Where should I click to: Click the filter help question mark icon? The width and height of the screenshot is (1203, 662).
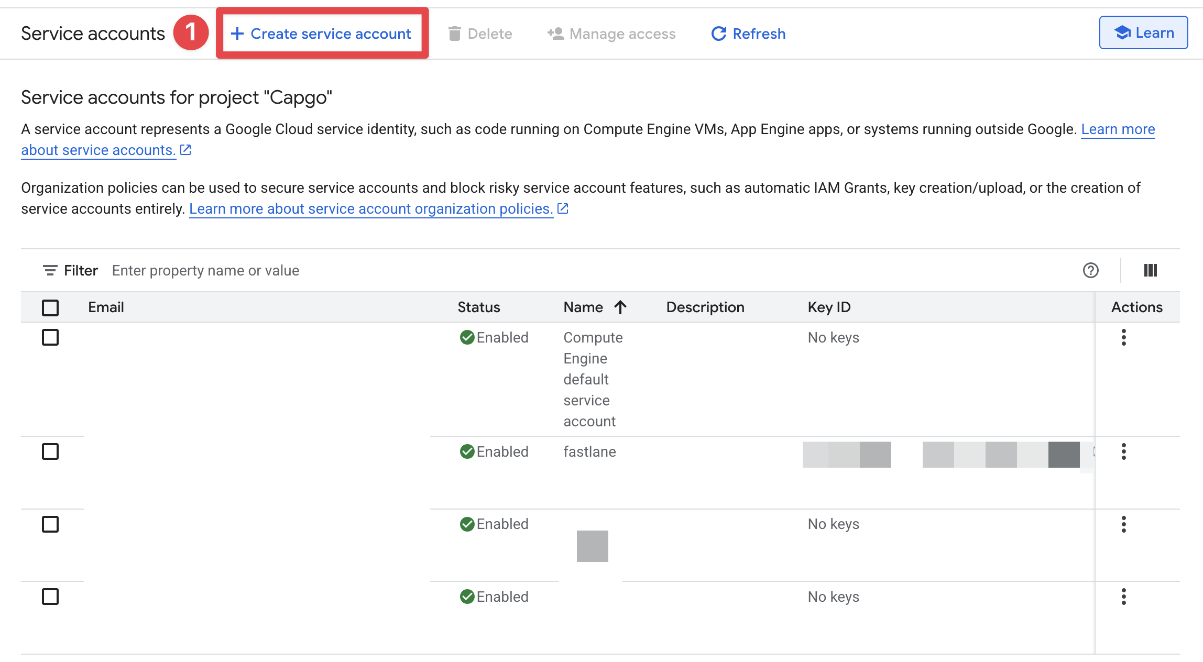(x=1090, y=270)
